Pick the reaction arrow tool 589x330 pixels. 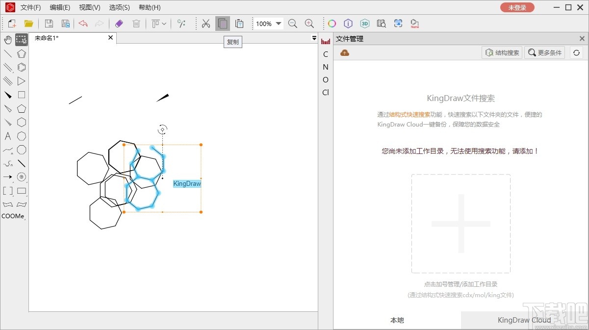click(7, 177)
